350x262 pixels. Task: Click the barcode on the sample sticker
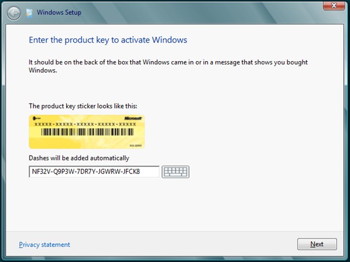coord(85,133)
